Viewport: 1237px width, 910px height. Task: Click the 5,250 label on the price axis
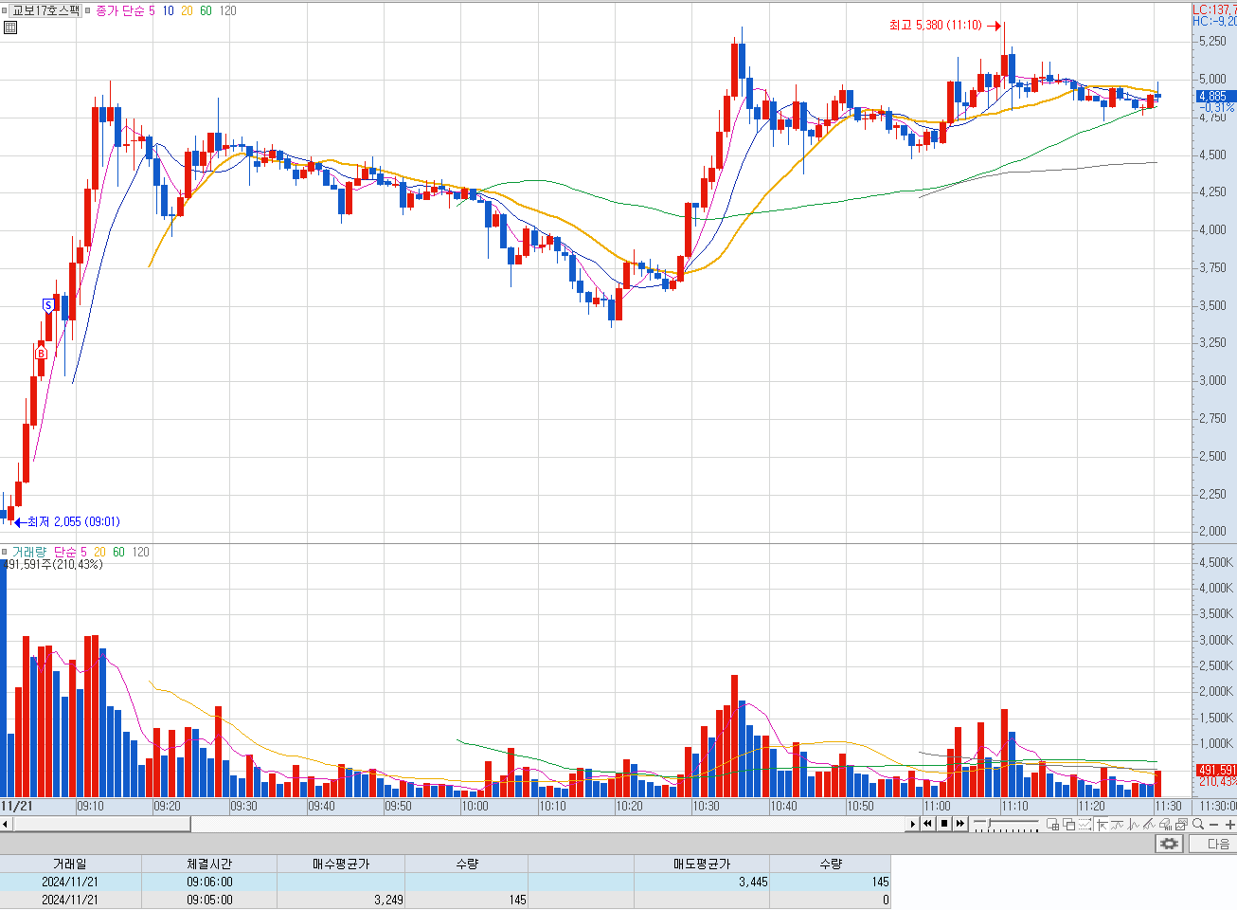[1212, 42]
